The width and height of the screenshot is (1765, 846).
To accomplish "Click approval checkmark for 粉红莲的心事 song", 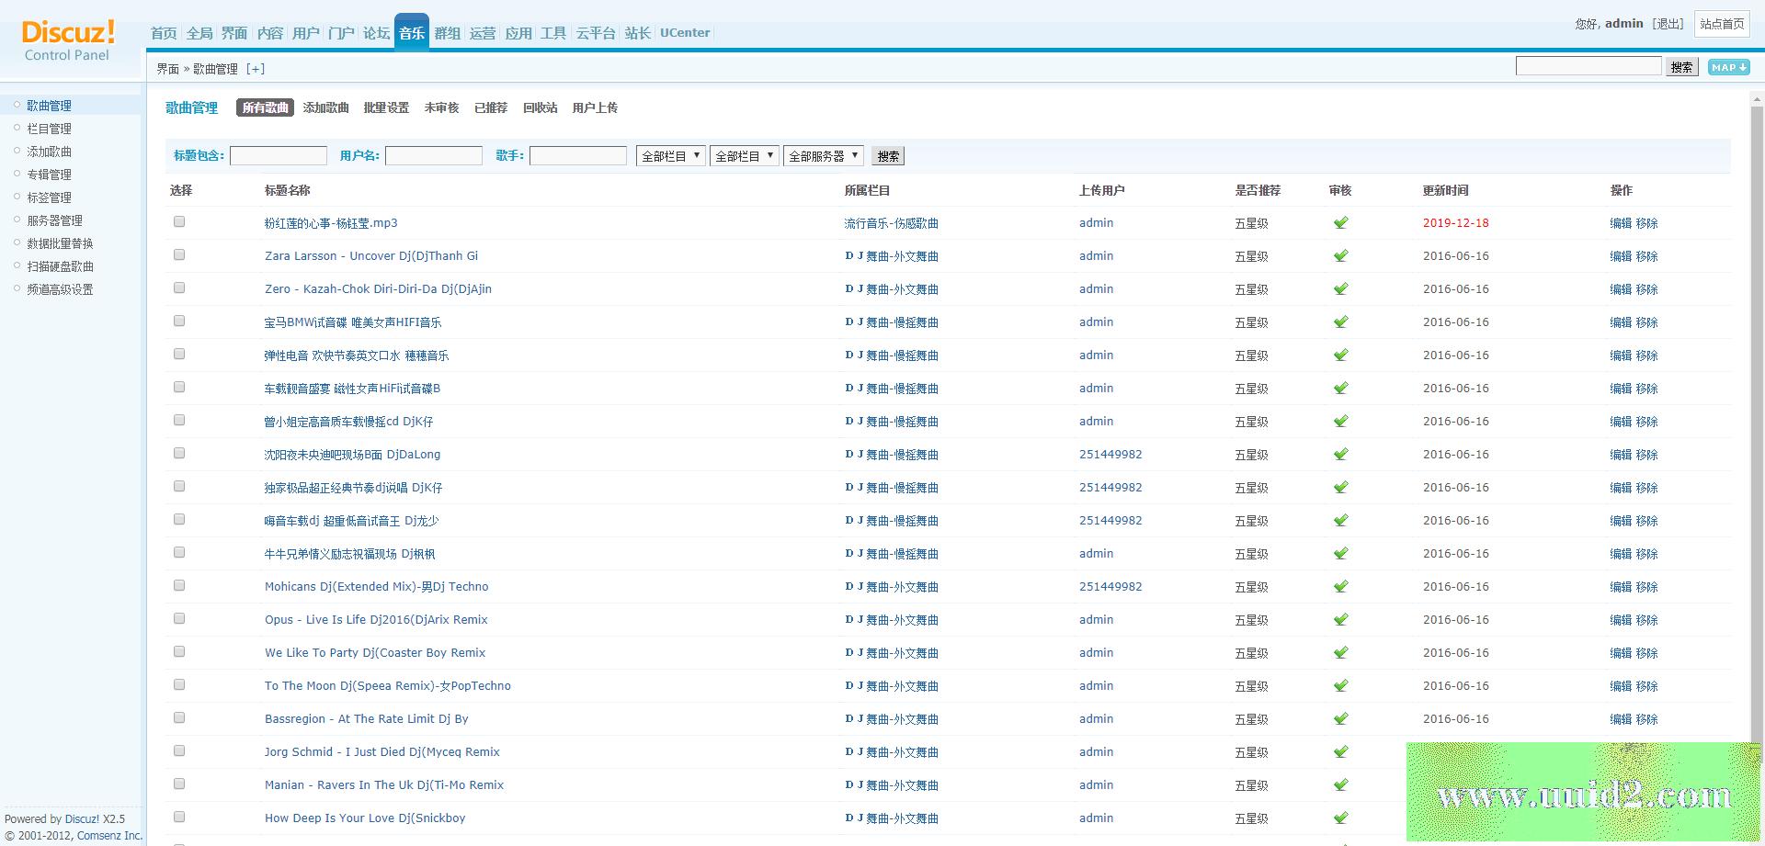I will pyautogui.click(x=1340, y=223).
